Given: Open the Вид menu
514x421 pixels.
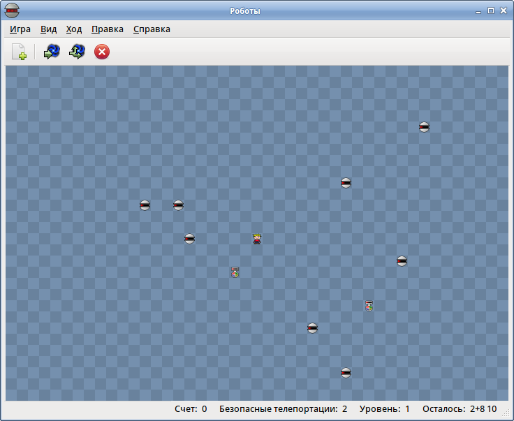Looking at the screenshot, I should [48, 29].
